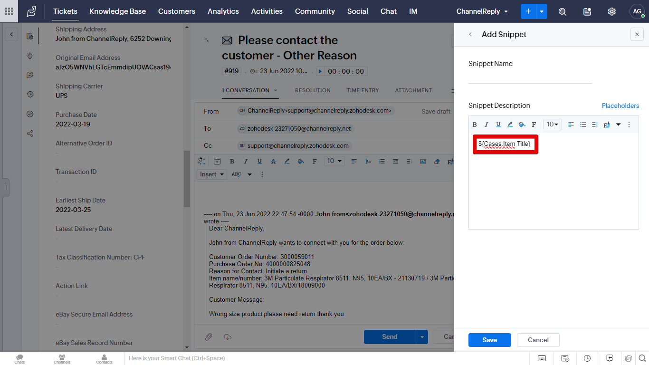This screenshot has height=365, width=649.
Task: Choose font color in snippet toolbar
Action: click(510, 125)
